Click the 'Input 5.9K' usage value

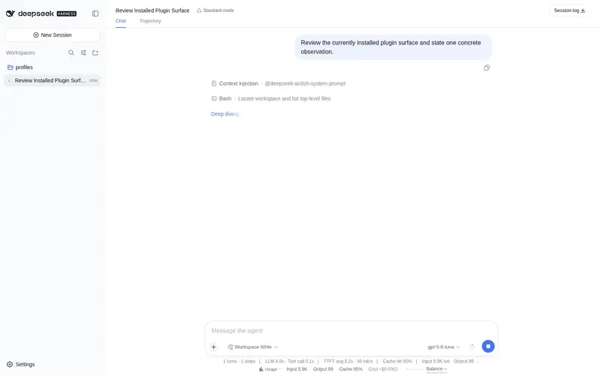[297, 369]
